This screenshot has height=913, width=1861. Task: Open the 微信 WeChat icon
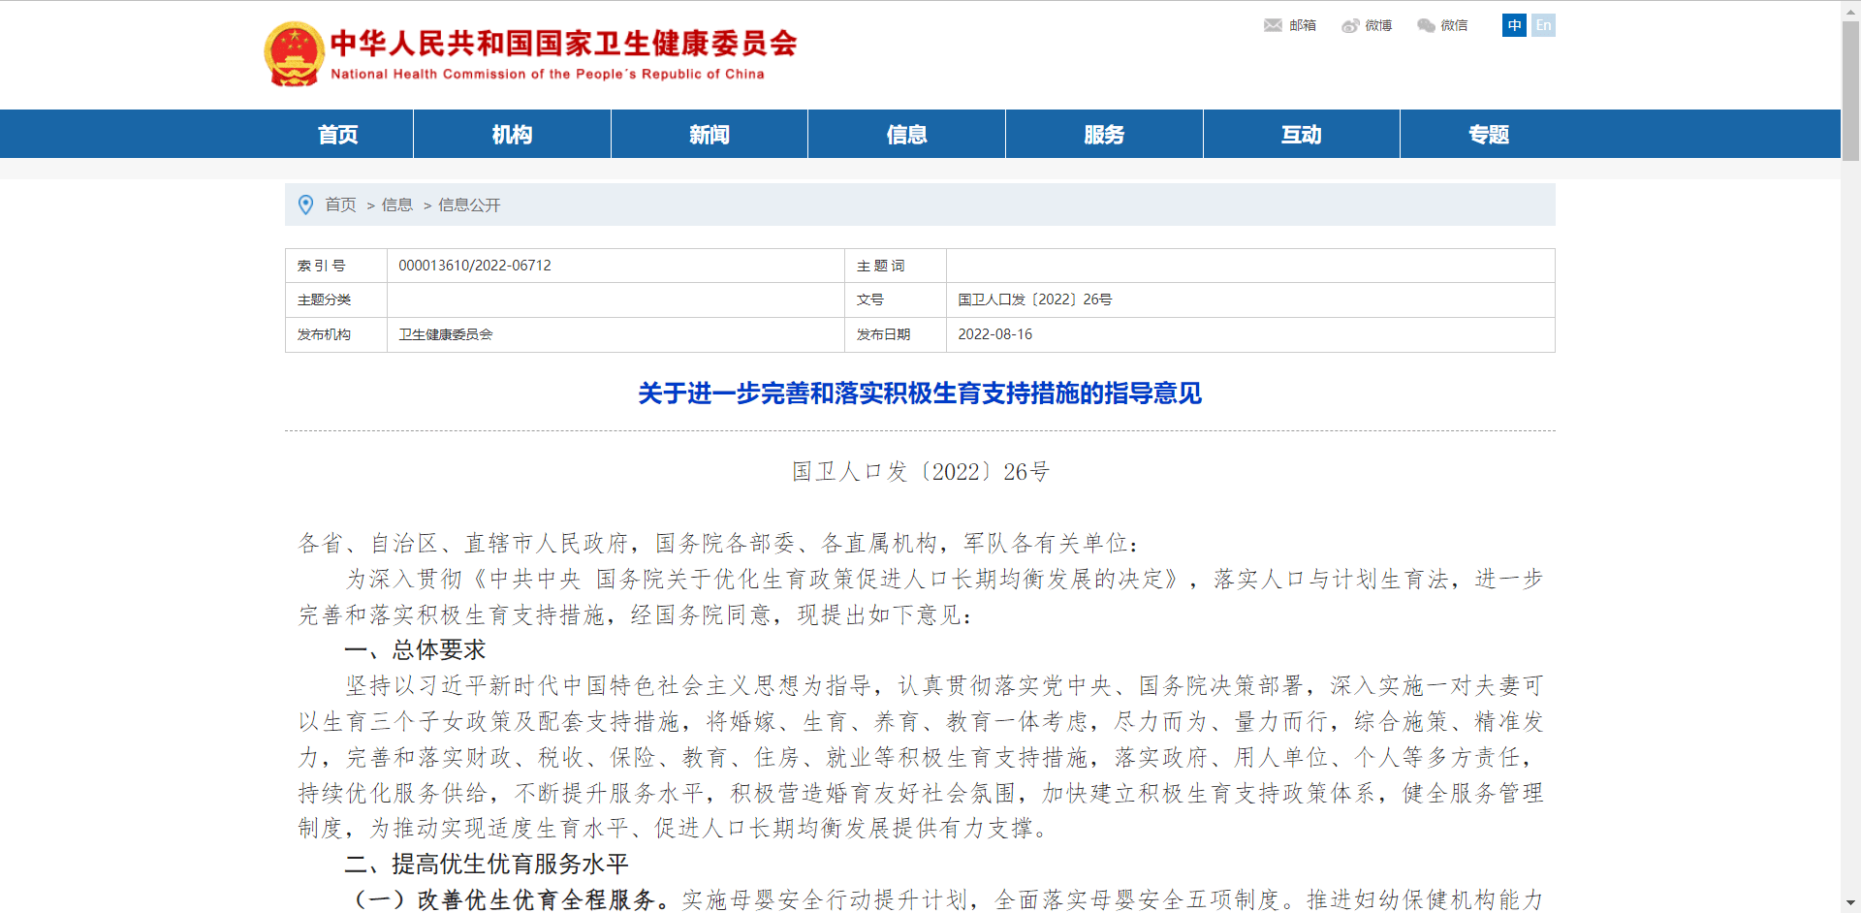click(1426, 25)
